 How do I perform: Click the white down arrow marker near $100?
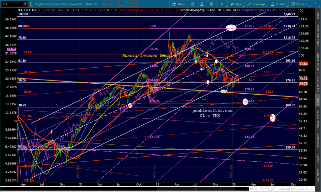point(207,55)
